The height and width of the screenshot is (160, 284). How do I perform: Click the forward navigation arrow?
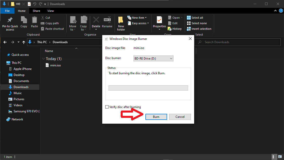coord(13,42)
